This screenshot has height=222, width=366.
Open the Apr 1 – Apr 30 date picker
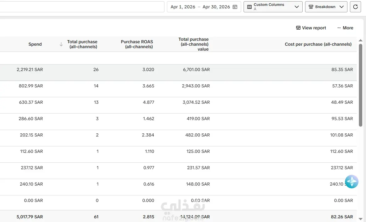point(204,7)
